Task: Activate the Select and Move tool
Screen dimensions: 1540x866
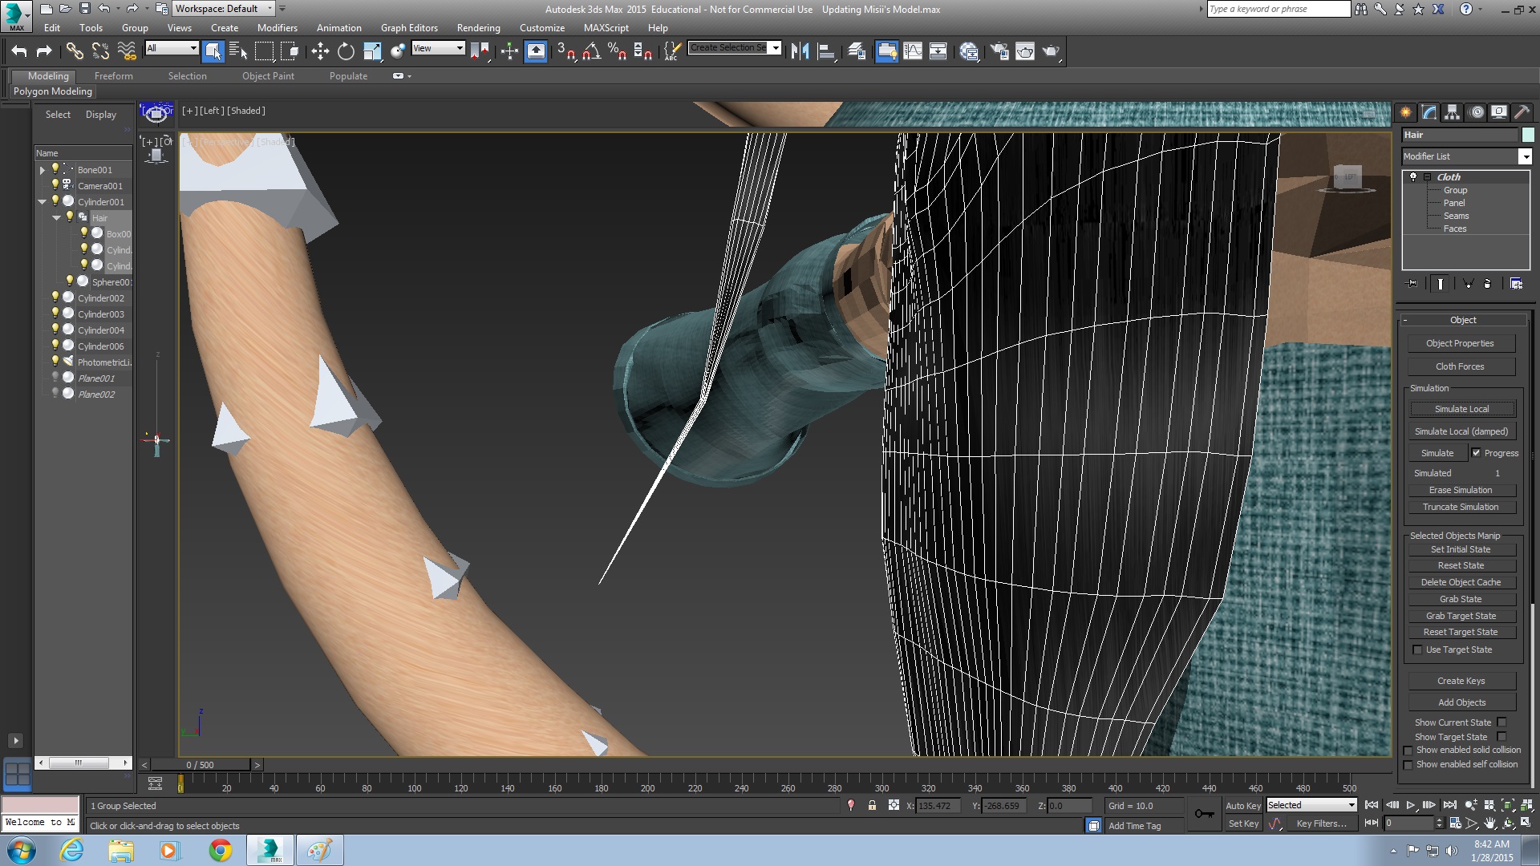Action: (320, 51)
